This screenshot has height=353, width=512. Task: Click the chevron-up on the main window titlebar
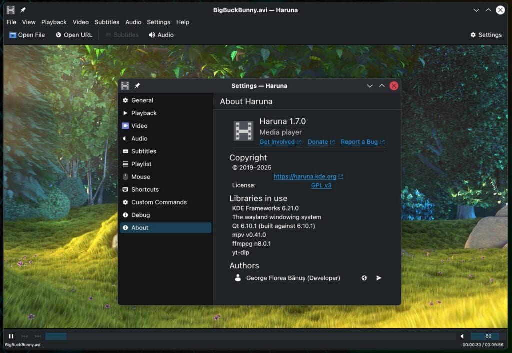488,10
